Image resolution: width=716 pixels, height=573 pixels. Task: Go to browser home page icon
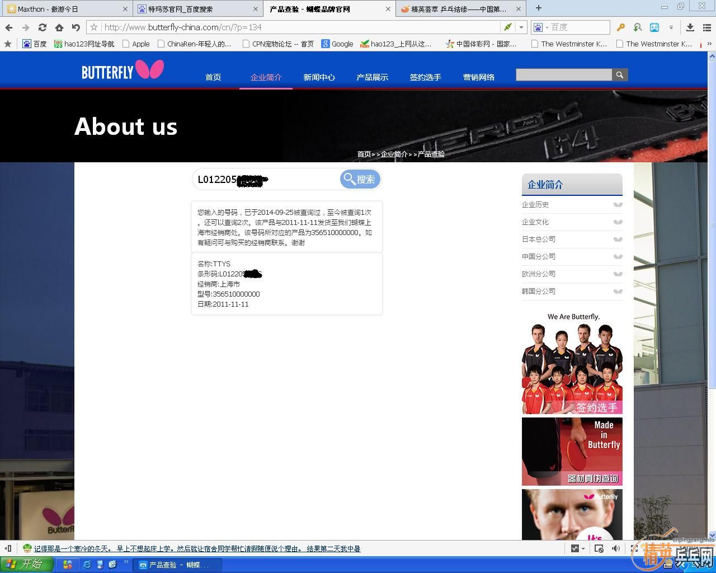(59, 27)
